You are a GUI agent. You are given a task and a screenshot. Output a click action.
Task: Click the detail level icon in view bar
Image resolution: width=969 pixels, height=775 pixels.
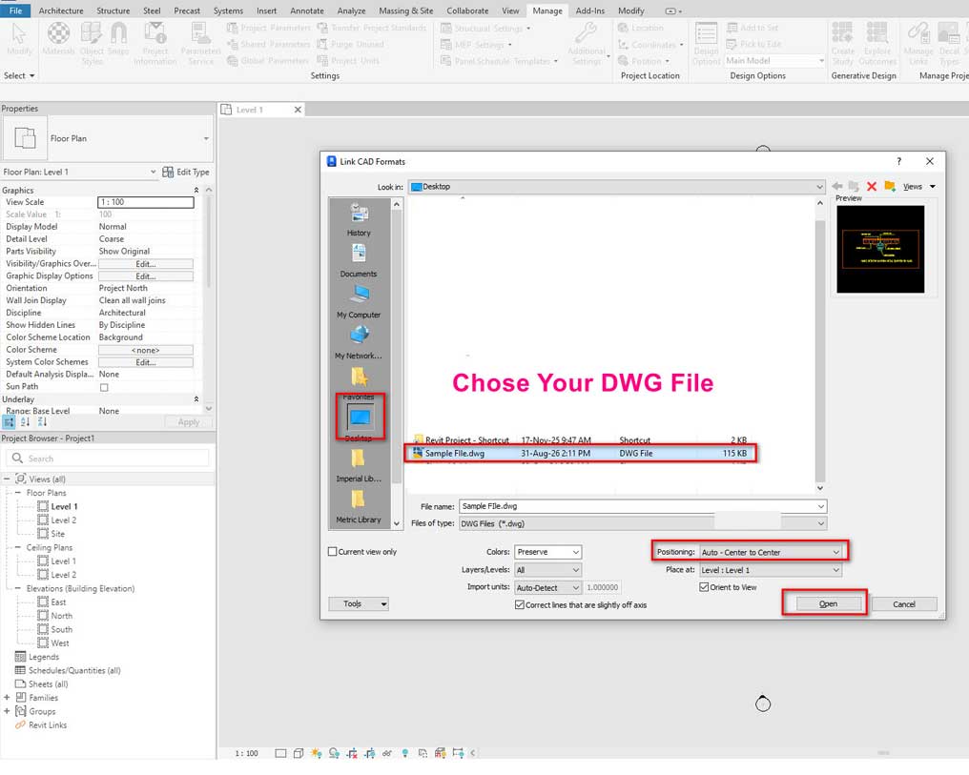280,753
